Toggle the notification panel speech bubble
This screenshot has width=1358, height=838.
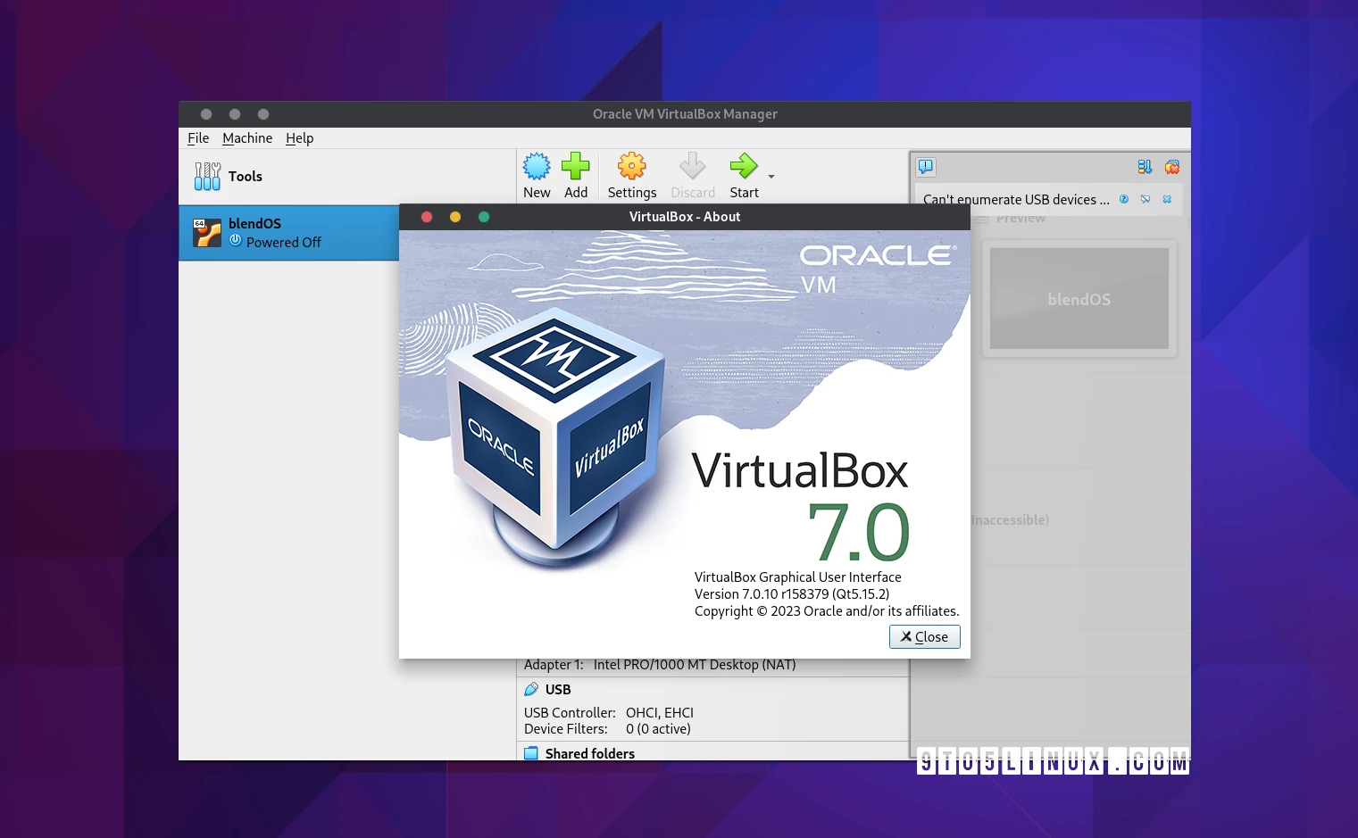click(925, 167)
